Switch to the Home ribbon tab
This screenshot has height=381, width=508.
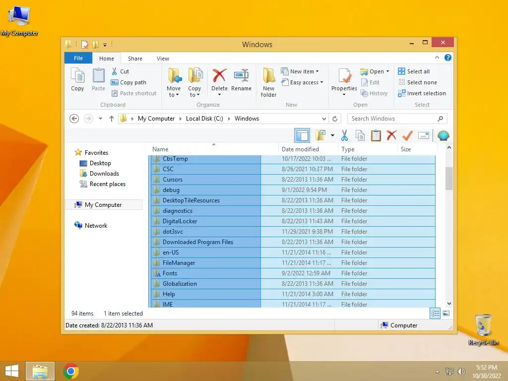pyautogui.click(x=107, y=59)
